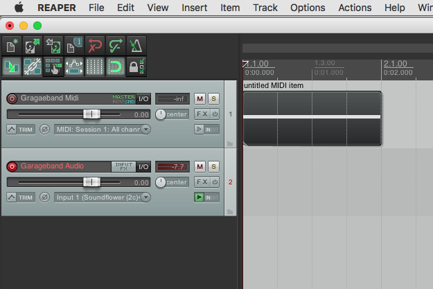Image resolution: width=433 pixels, height=289 pixels.
Task: Click pan knob on Gragaeband Midi track
Action: (161, 114)
